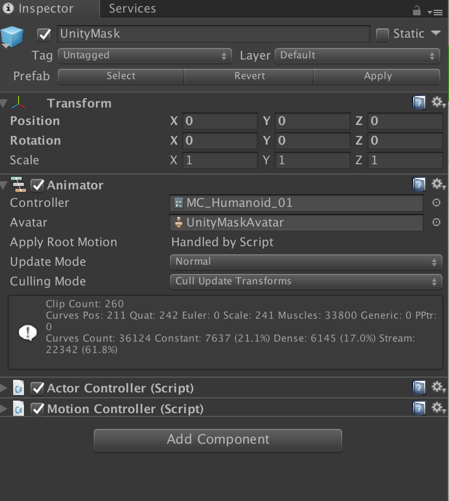Click the prefab Apply button

[x=377, y=76]
